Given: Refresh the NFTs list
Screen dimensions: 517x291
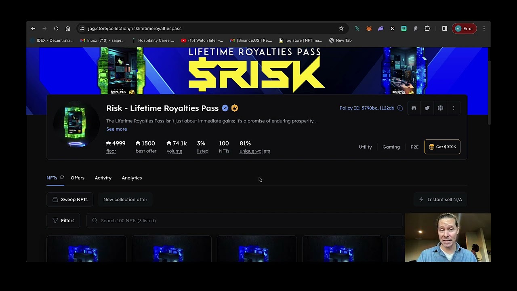Looking at the screenshot, I should point(62,177).
